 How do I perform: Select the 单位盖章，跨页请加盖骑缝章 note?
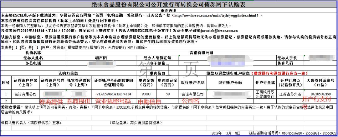(x=136, y=123)
